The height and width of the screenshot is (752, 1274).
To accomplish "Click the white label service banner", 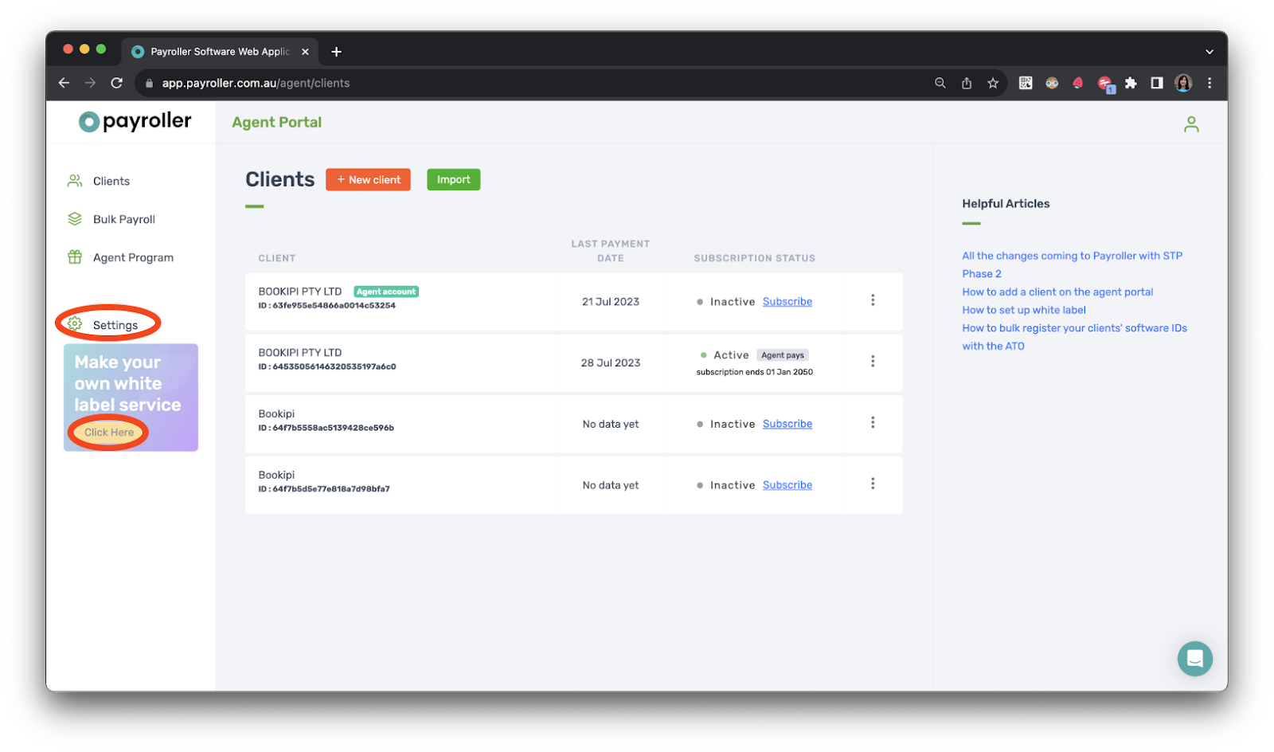I will (x=131, y=398).
